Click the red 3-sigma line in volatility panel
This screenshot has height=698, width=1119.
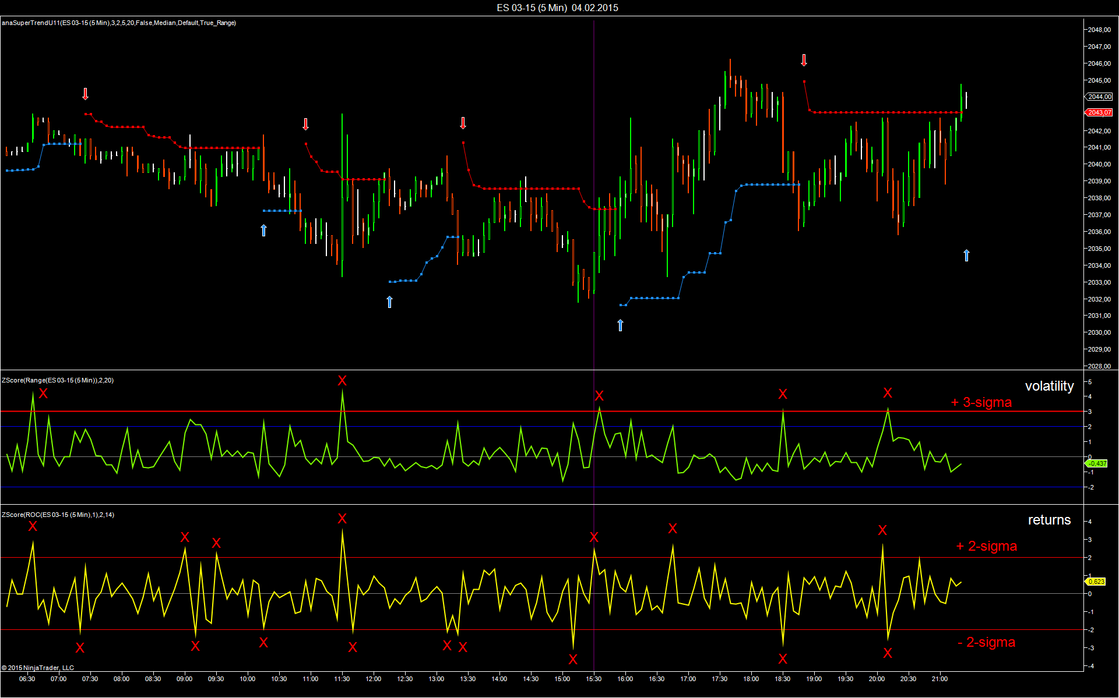[542, 412]
